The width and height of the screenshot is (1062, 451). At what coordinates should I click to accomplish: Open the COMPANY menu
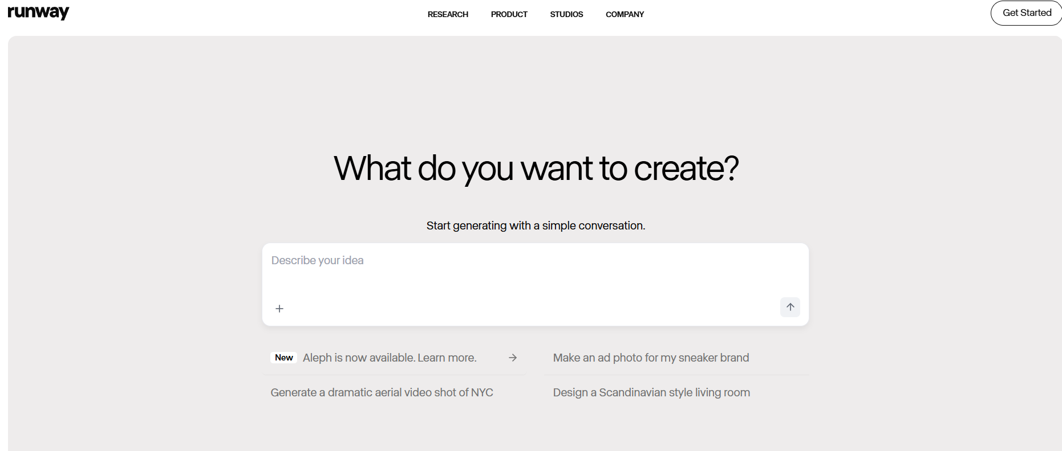point(625,14)
